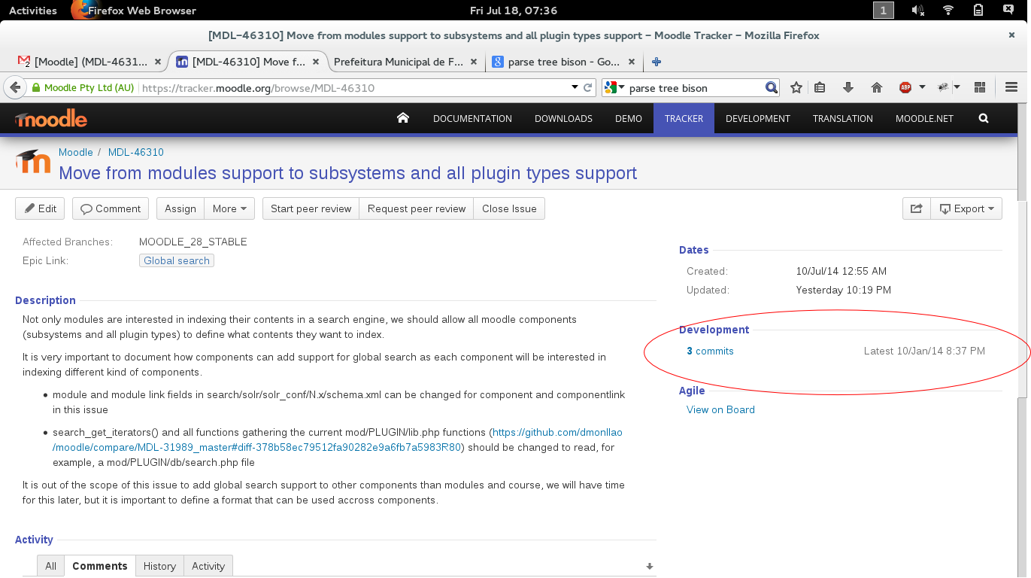The width and height of the screenshot is (1031, 578).
Task: Click the Firefox back arrow button
Action: click(14, 87)
